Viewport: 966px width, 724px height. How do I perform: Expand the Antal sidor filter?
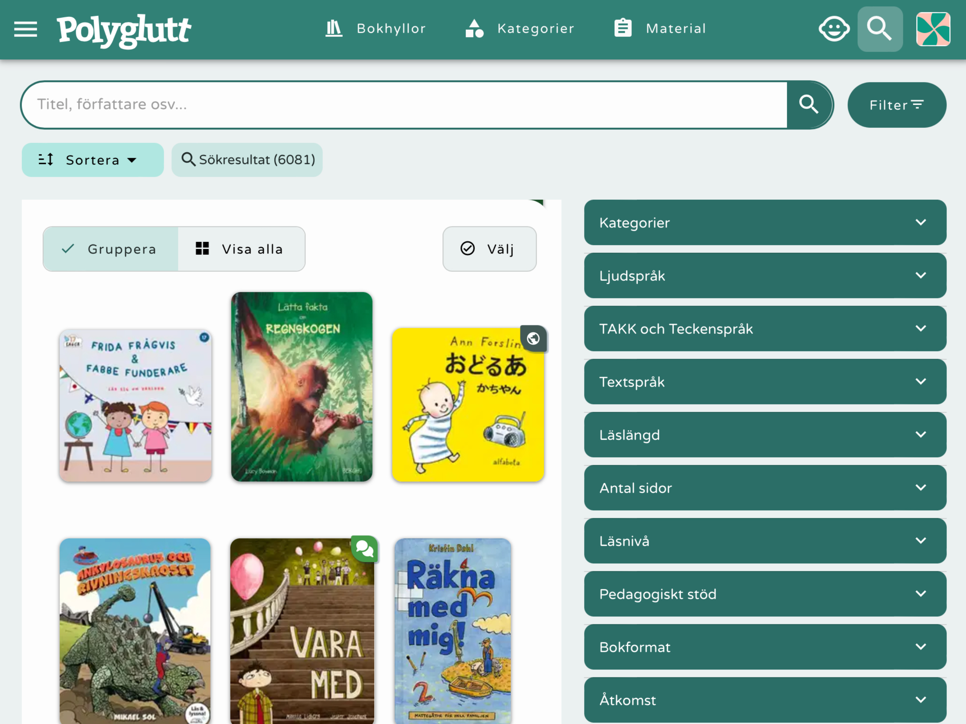765,488
